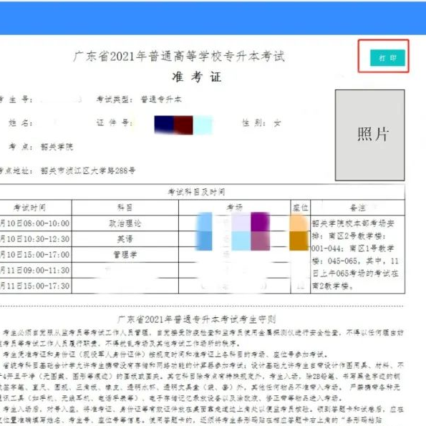Click the 考点地址 大学路288号 address line
This screenshot has width=426, height=426.
click(x=67, y=170)
